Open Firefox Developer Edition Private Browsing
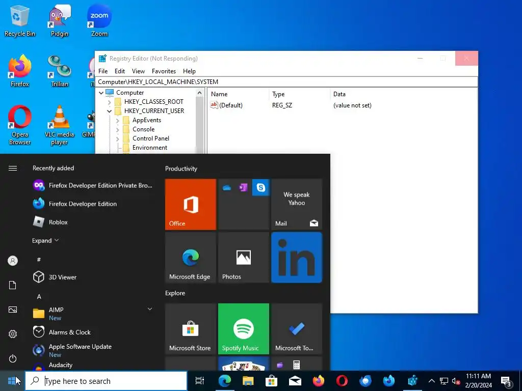 coord(93,185)
